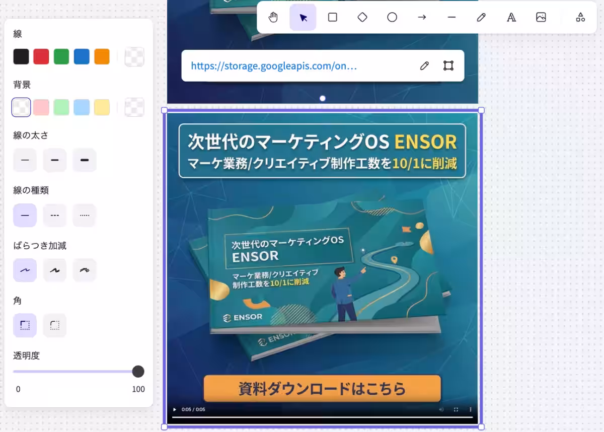The image size is (604, 432).
Task: Select the Hand pan tool
Action: click(273, 18)
